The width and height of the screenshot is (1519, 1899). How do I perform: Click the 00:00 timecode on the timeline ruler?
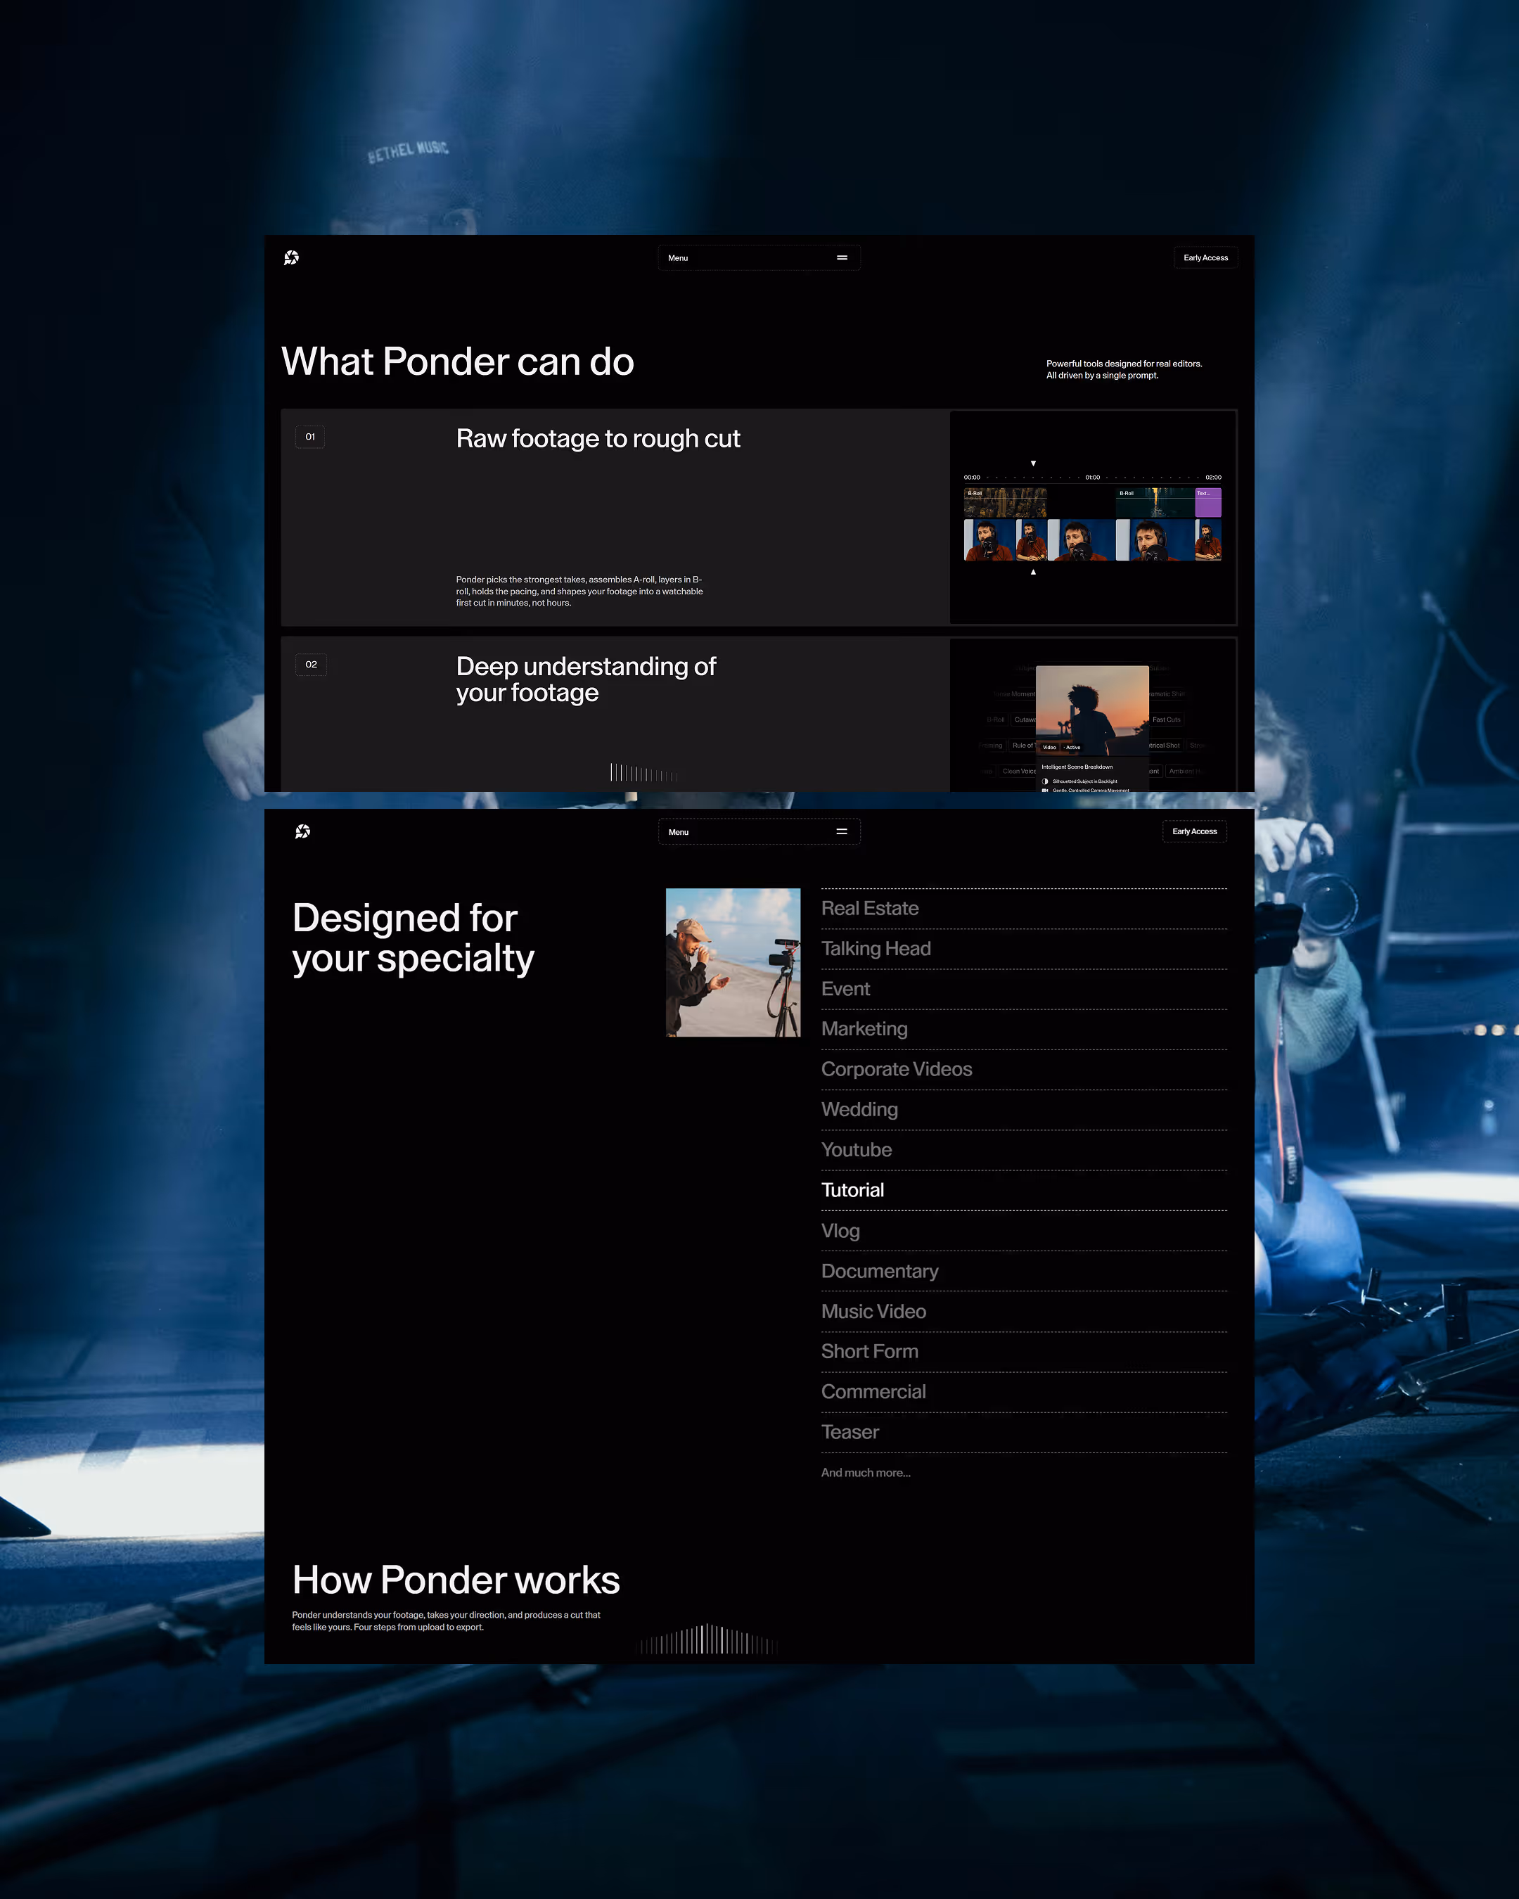coord(972,478)
